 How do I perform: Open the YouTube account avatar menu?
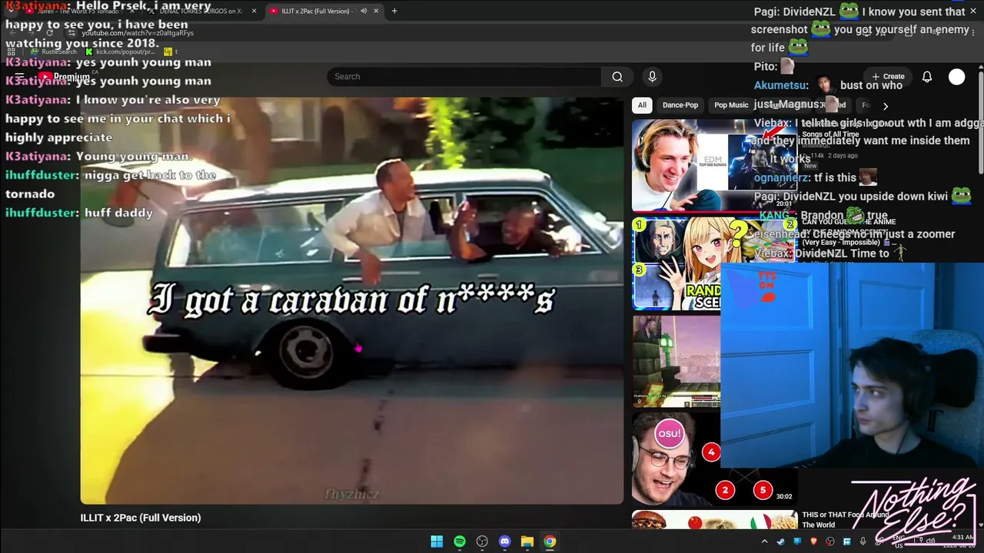(x=956, y=77)
